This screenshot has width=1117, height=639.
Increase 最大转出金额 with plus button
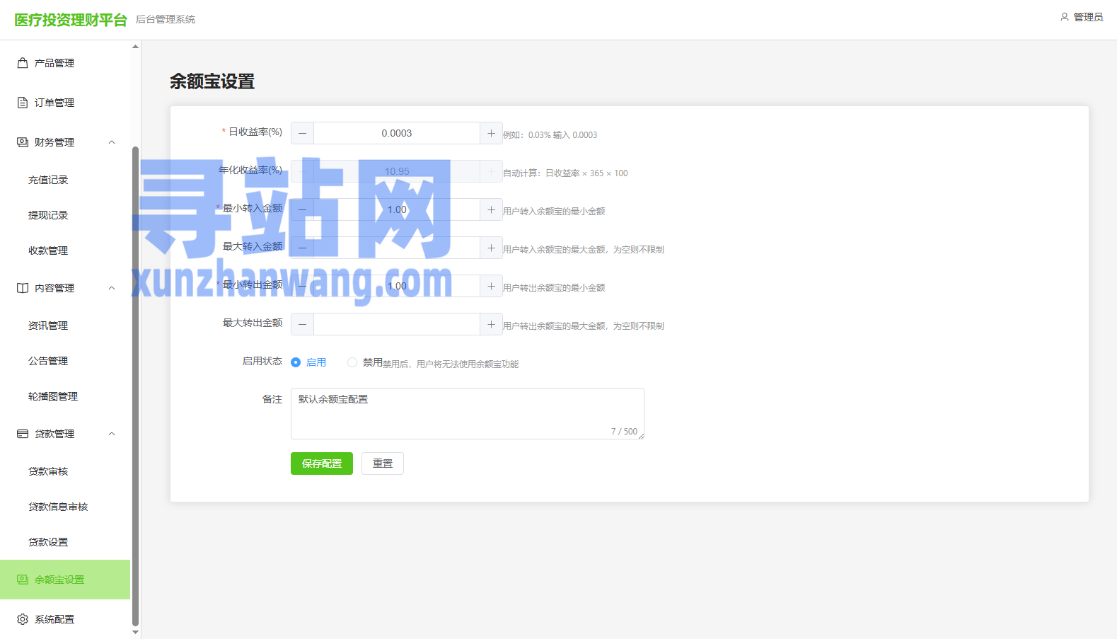click(491, 324)
